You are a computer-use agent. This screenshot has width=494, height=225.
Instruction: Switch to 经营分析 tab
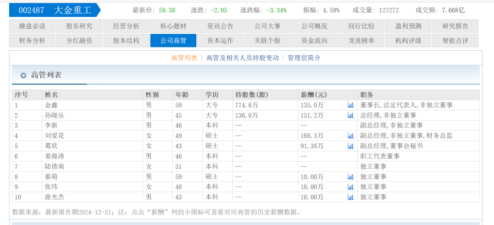(126, 26)
